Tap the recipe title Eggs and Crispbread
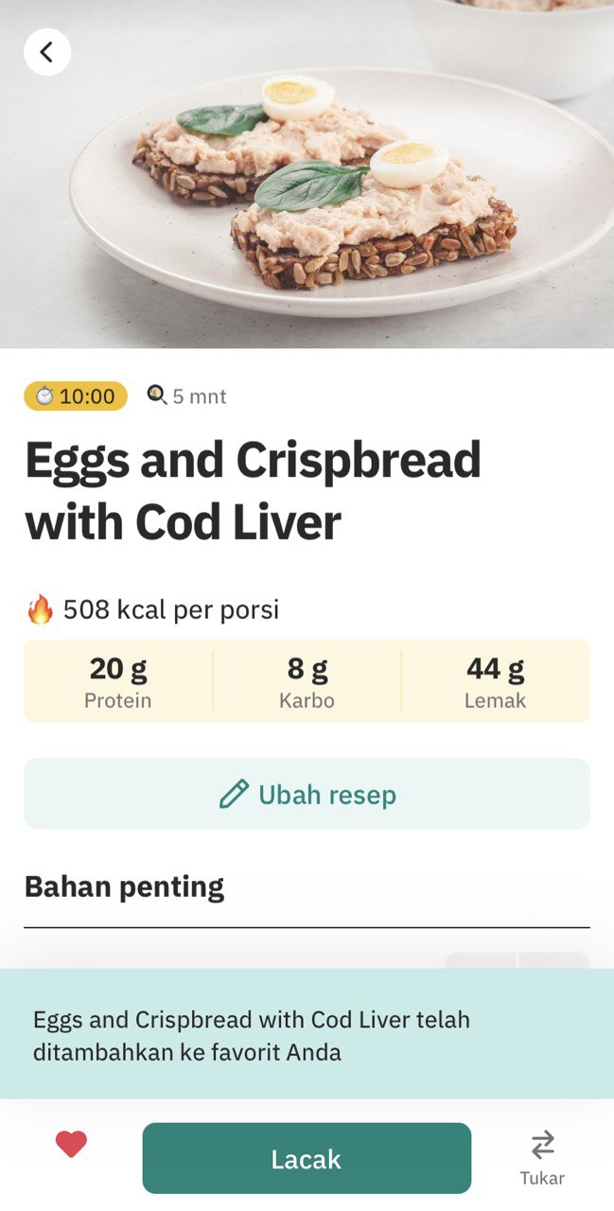This screenshot has height=1211, width=614. [254, 491]
